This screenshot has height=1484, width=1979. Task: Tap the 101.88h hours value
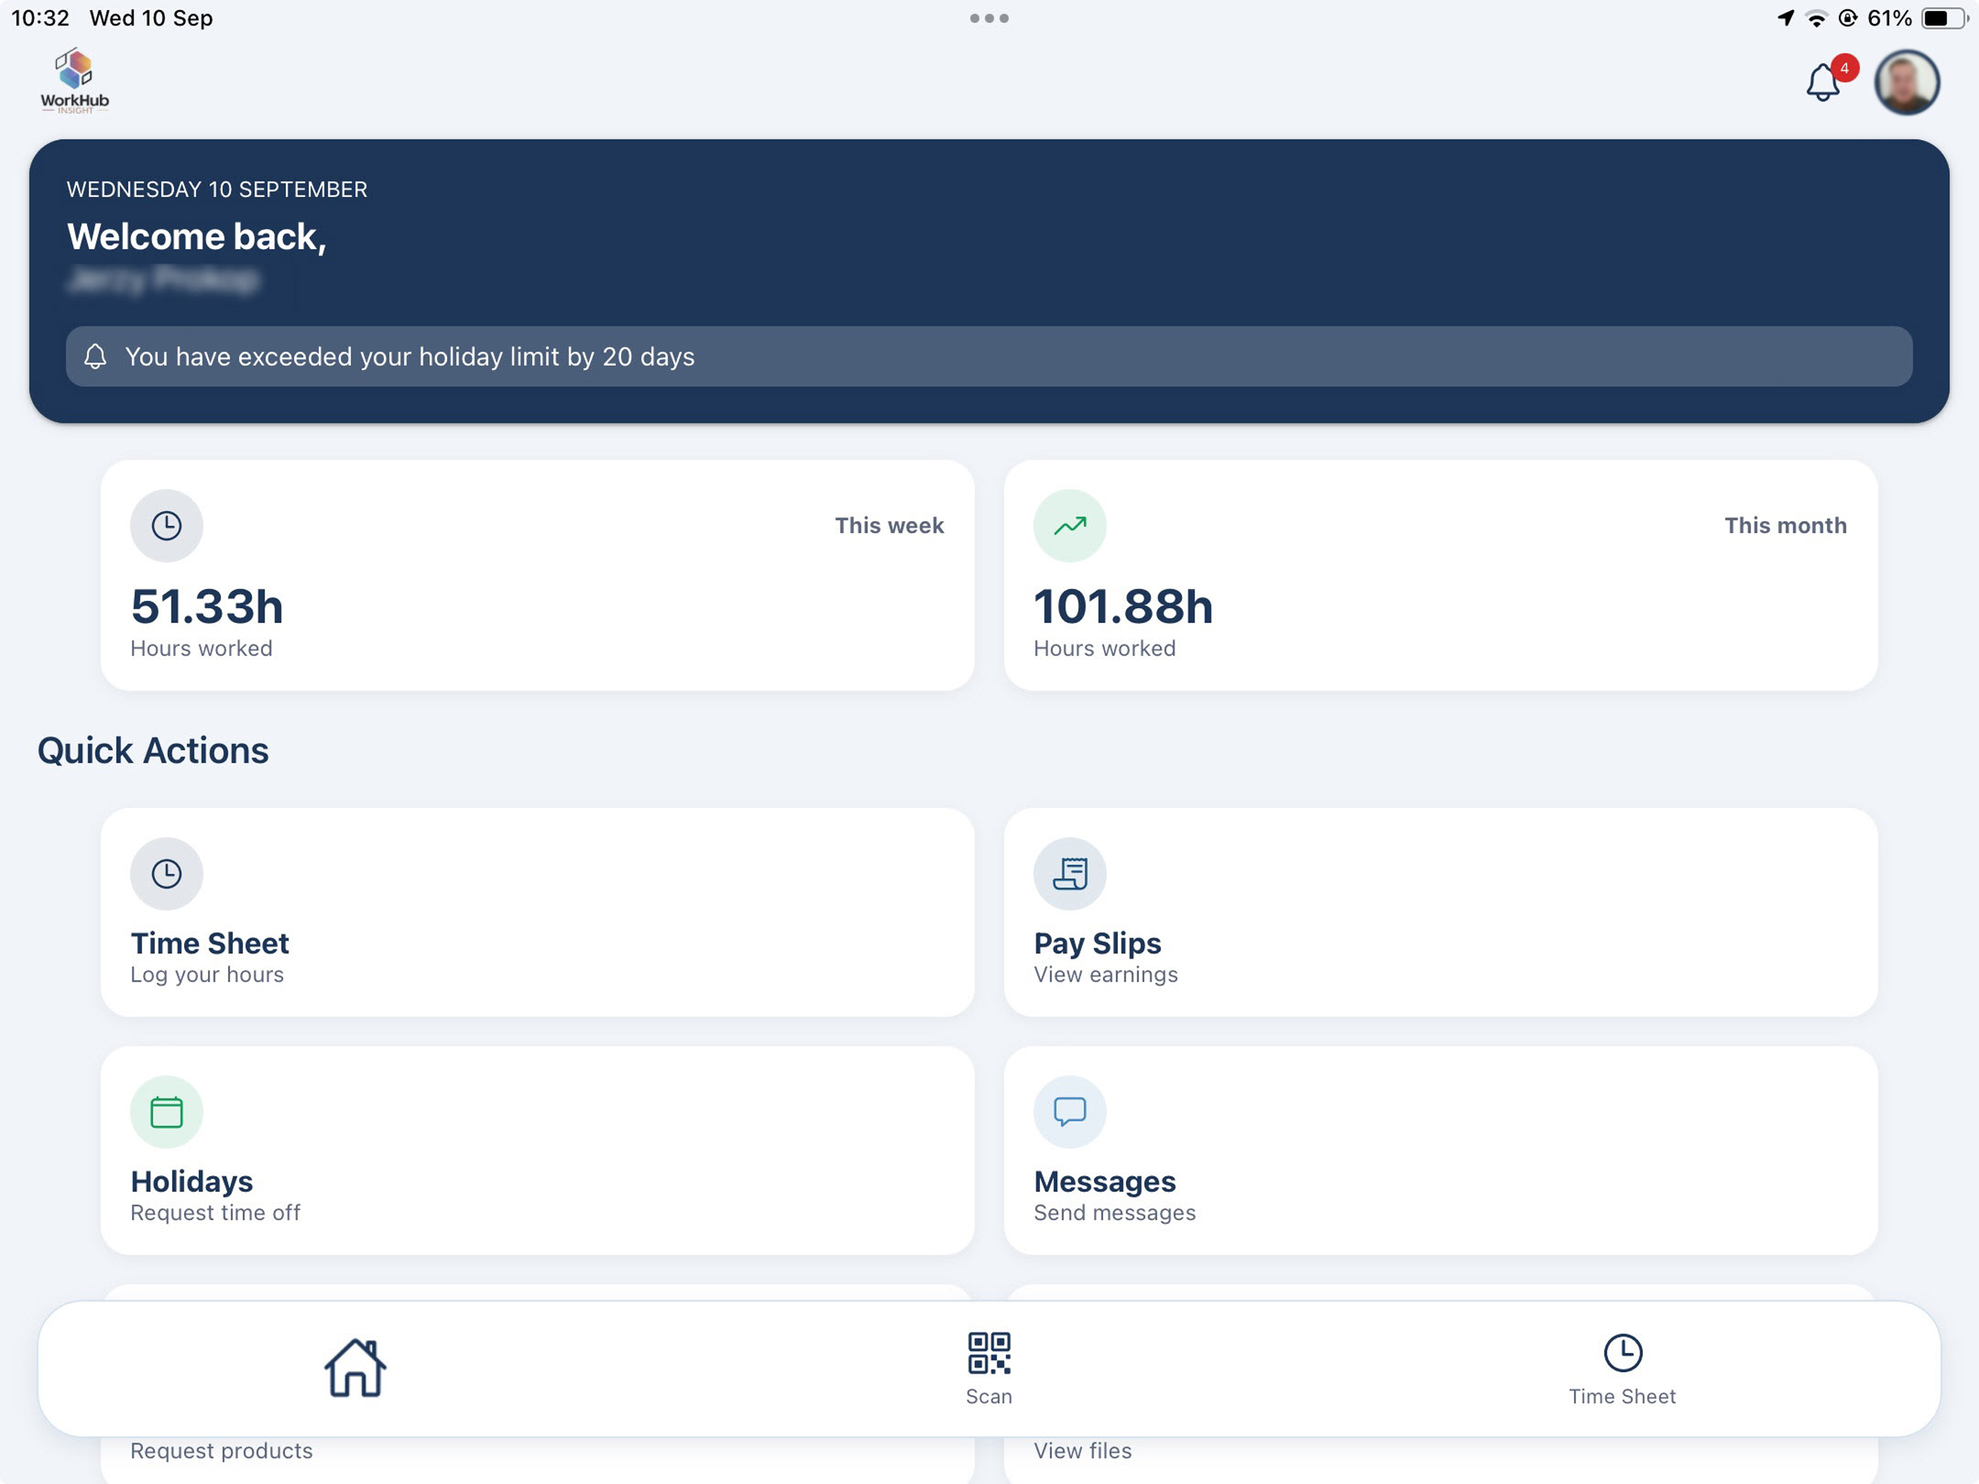(1123, 606)
